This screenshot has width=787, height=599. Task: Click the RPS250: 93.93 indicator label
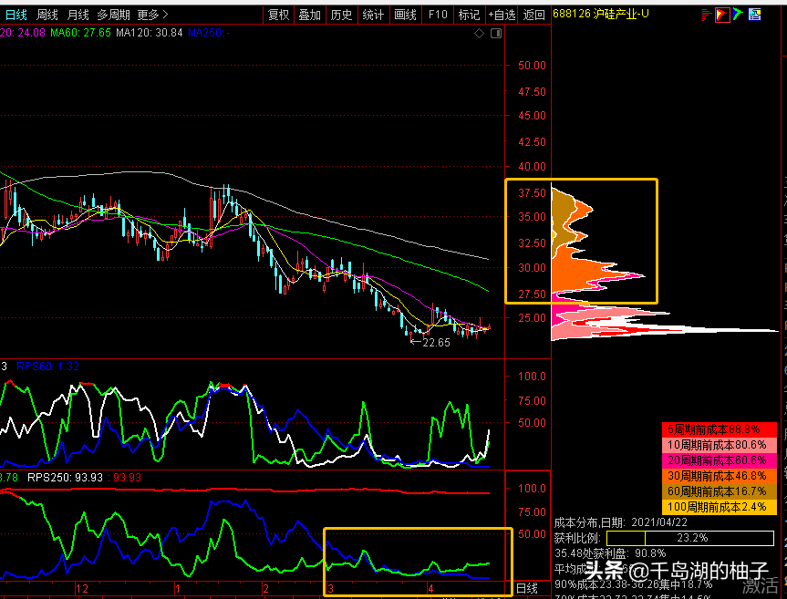(66, 478)
